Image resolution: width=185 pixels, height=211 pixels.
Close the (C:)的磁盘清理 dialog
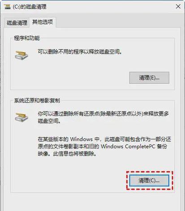click(x=178, y=7)
